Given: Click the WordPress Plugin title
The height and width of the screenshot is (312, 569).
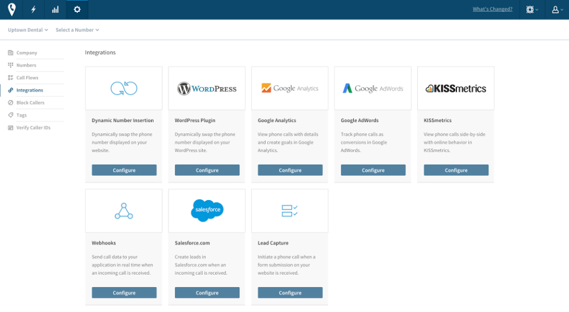Looking at the screenshot, I should (195, 120).
